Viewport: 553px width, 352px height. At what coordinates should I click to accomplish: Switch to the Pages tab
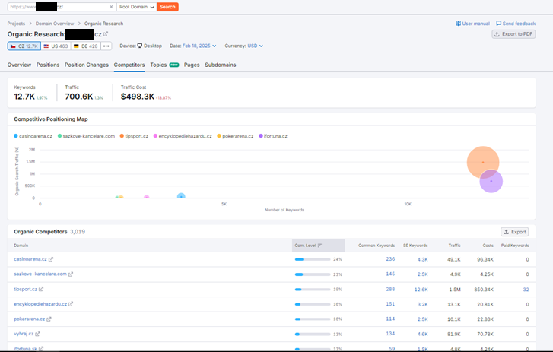coord(192,65)
